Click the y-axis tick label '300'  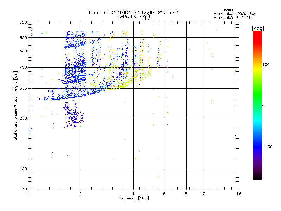(23, 89)
